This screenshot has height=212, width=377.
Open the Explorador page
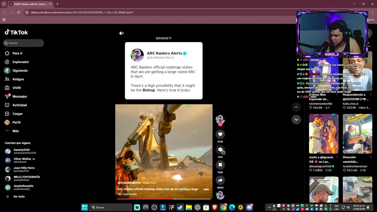[21, 62]
